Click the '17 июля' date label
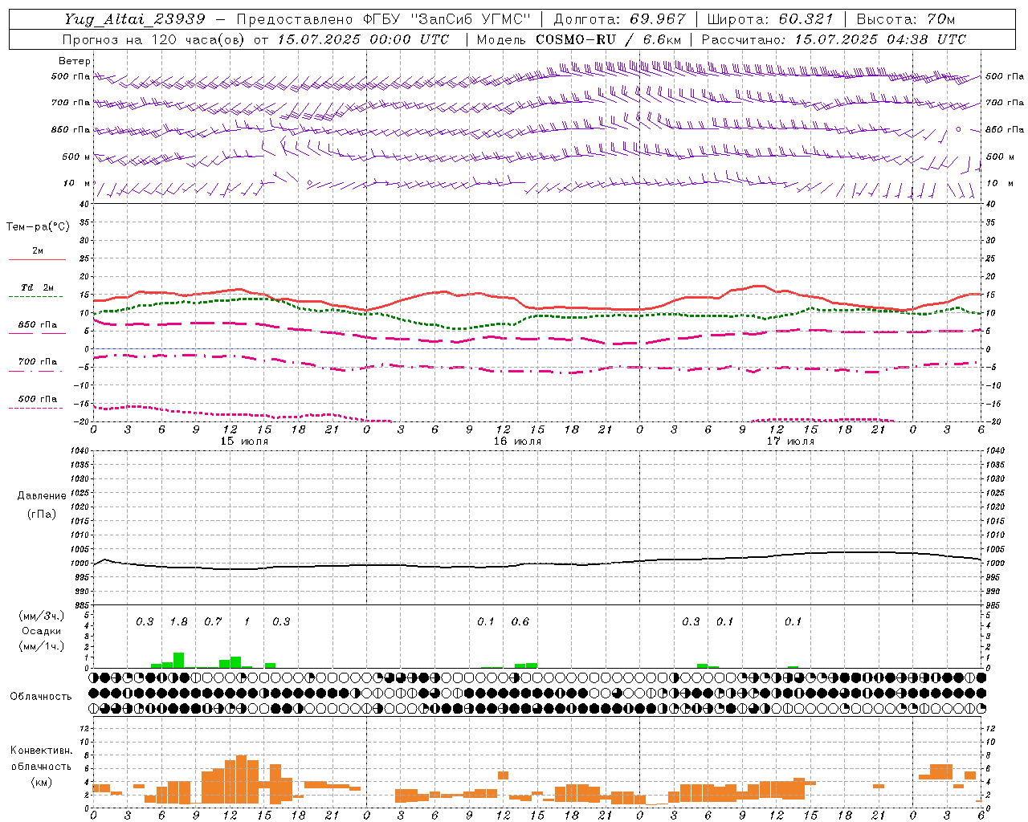The image size is (1028, 822). (790, 442)
